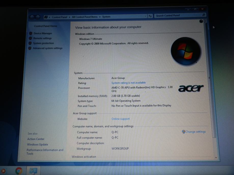The width and height of the screenshot is (234, 175).
Task: Click the Device Manager shield icon
Action: click(x=31, y=33)
